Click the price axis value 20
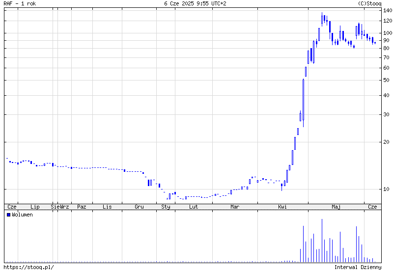The height and width of the screenshot is (270, 393). (x=386, y=142)
